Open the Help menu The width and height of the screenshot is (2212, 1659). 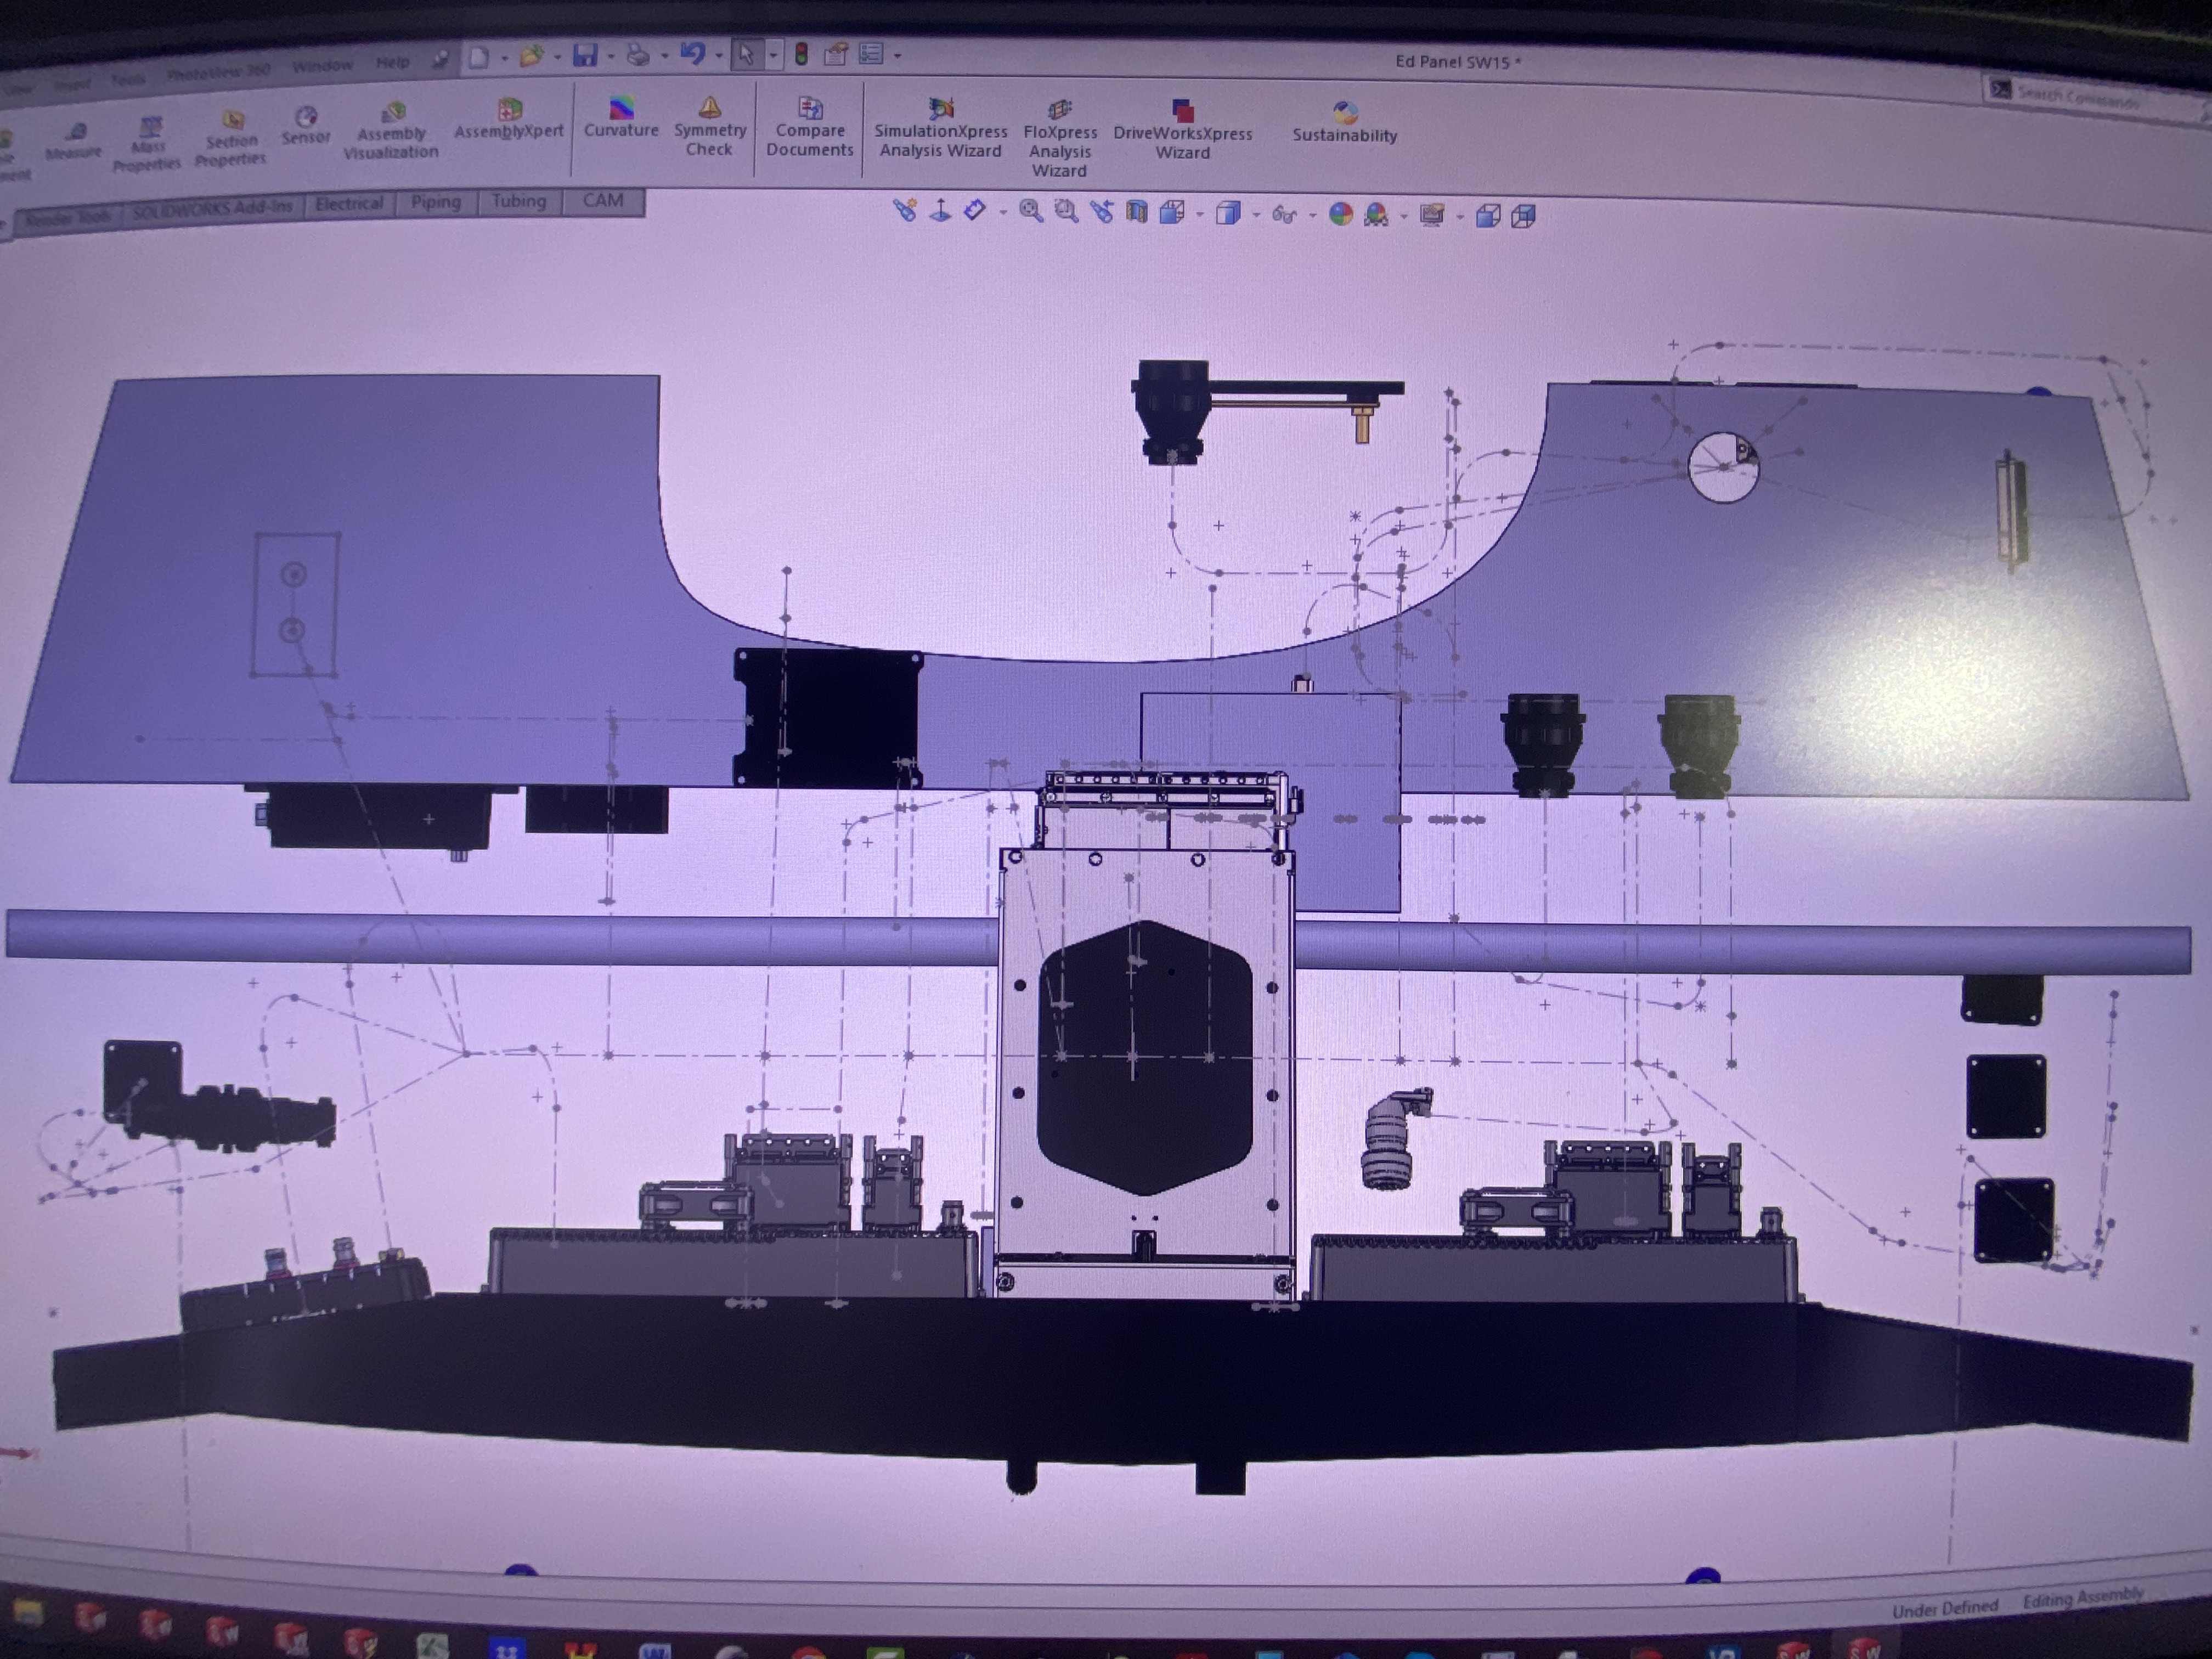click(x=393, y=62)
